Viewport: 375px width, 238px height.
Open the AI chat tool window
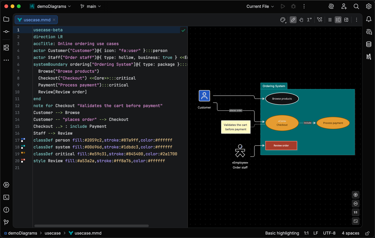tap(369, 32)
